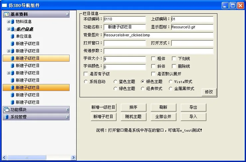Click the 字体颜色 value field
The image size is (246, 162).
pos(125,67)
